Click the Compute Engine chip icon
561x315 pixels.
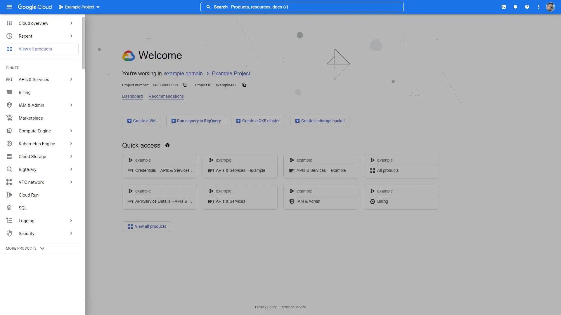click(x=9, y=131)
